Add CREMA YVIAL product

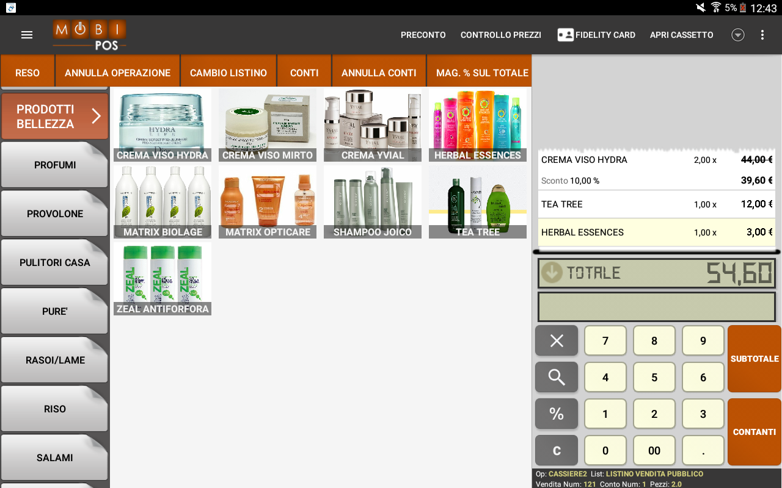pos(373,125)
